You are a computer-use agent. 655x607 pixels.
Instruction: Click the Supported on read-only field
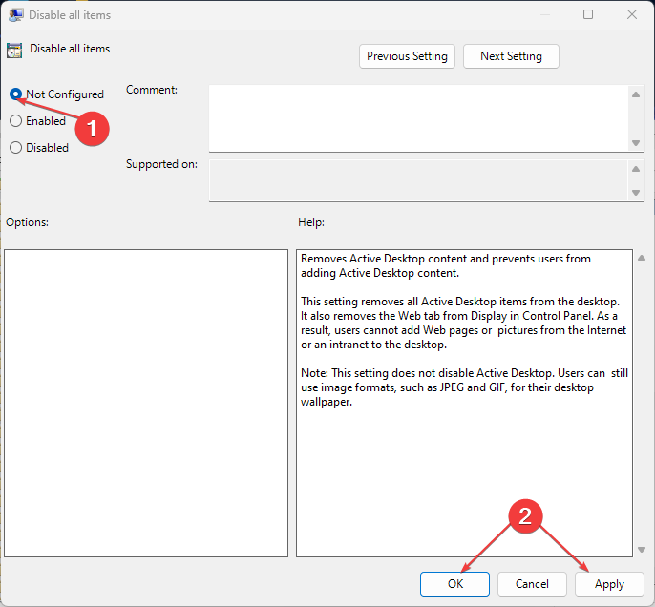pyautogui.click(x=418, y=180)
